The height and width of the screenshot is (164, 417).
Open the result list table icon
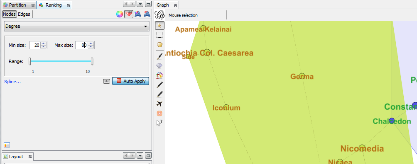pyautogui.click(x=7, y=145)
